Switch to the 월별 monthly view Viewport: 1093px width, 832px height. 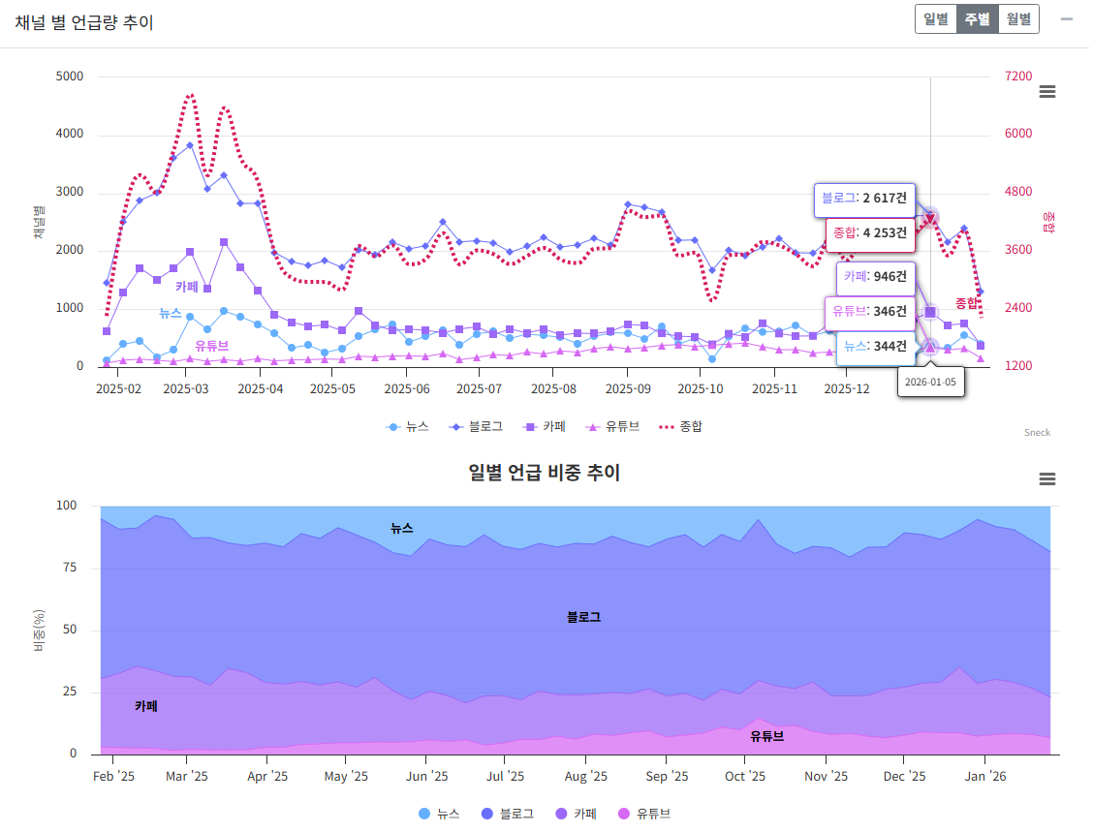[x=1018, y=19]
